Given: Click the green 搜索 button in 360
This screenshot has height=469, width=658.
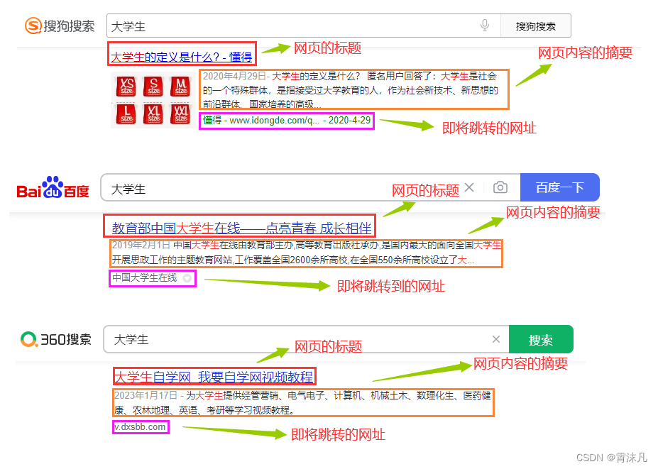Looking at the screenshot, I should [541, 339].
